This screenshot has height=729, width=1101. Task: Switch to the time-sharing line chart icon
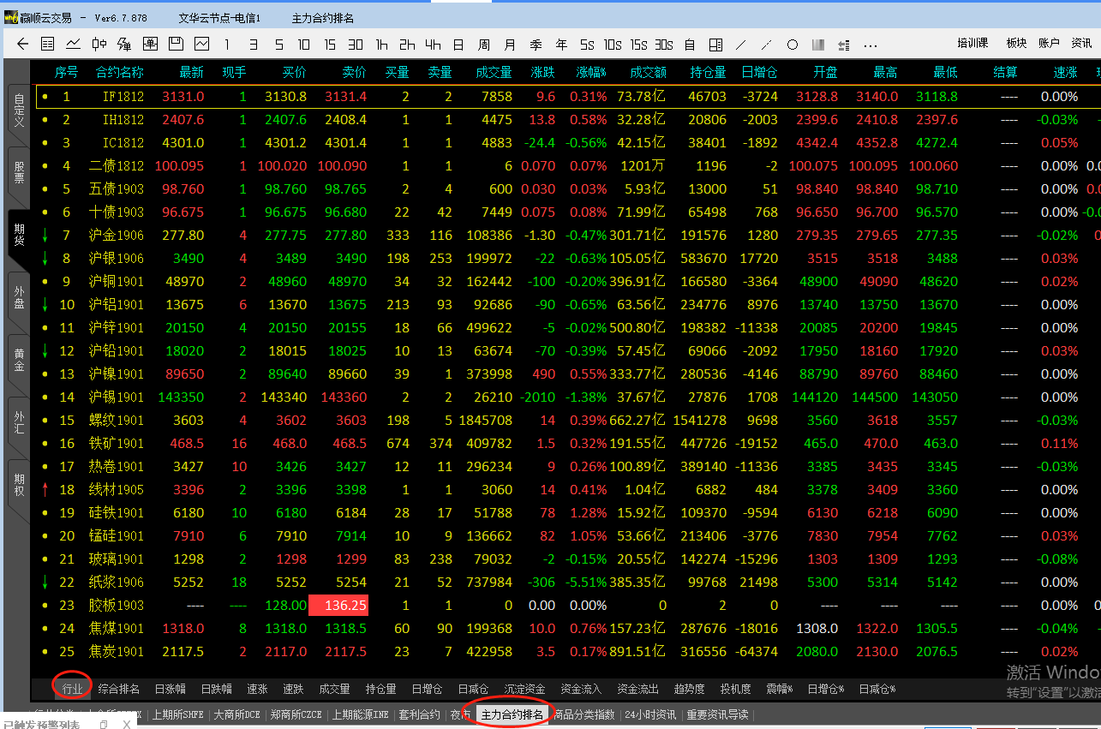point(74,44)
